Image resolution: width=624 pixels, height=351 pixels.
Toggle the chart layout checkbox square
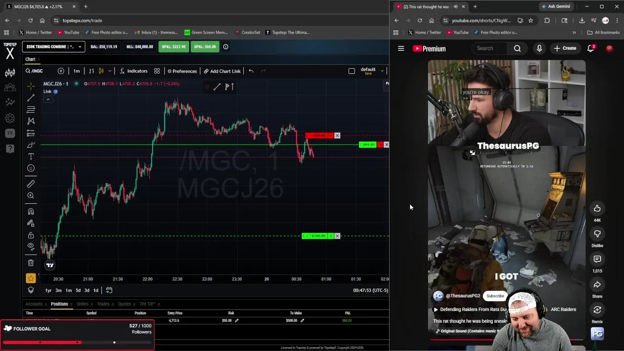[351, 71]
